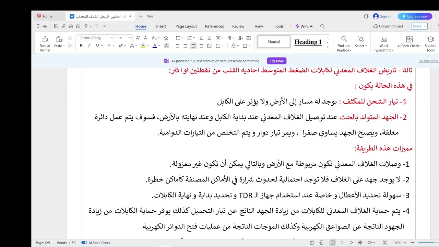The width and height of the screenshot is (439, 247).
Task: Click the Copy icon below the scissors
Action: click(70, 46)
